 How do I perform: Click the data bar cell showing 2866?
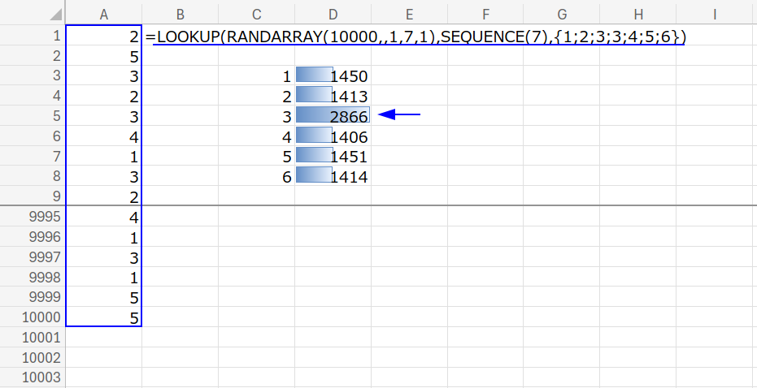[x=333, y=116]
